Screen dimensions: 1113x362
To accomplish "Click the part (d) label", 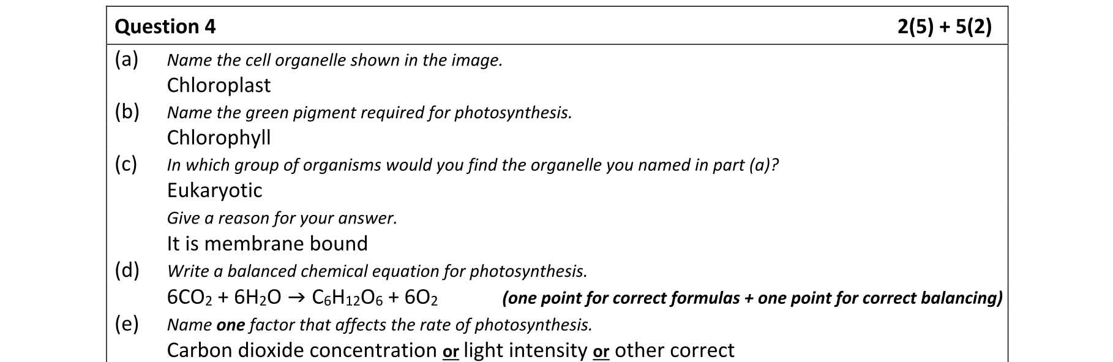I will (x=127, y=270).
